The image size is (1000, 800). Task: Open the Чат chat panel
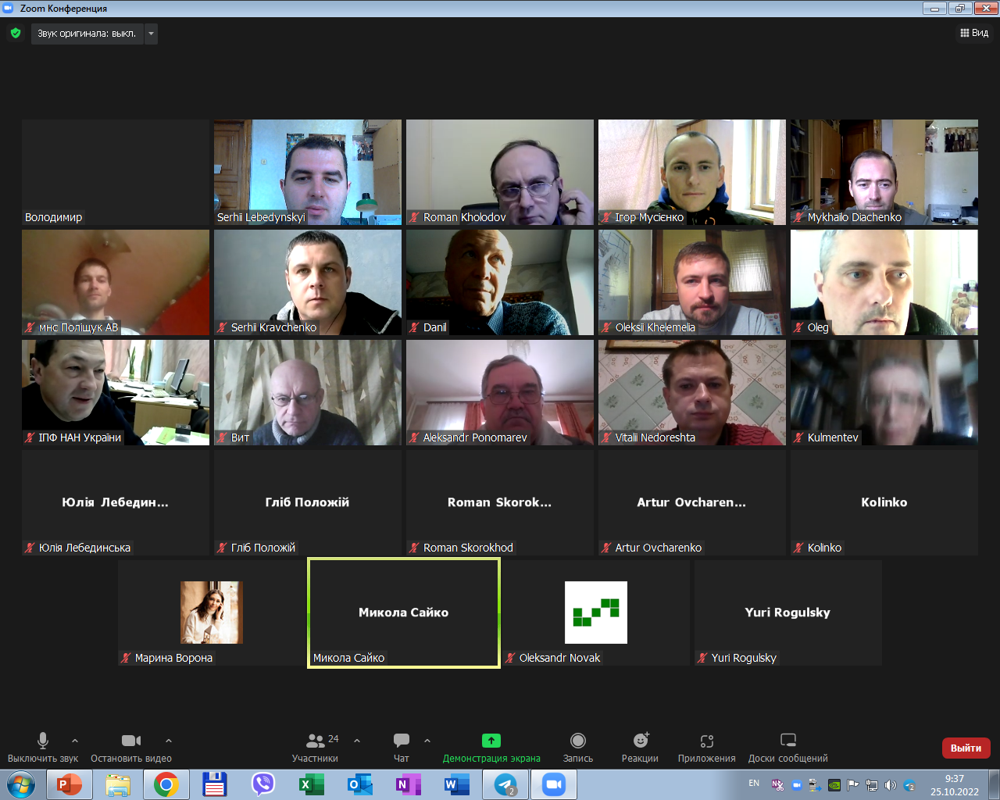point(402,748)
